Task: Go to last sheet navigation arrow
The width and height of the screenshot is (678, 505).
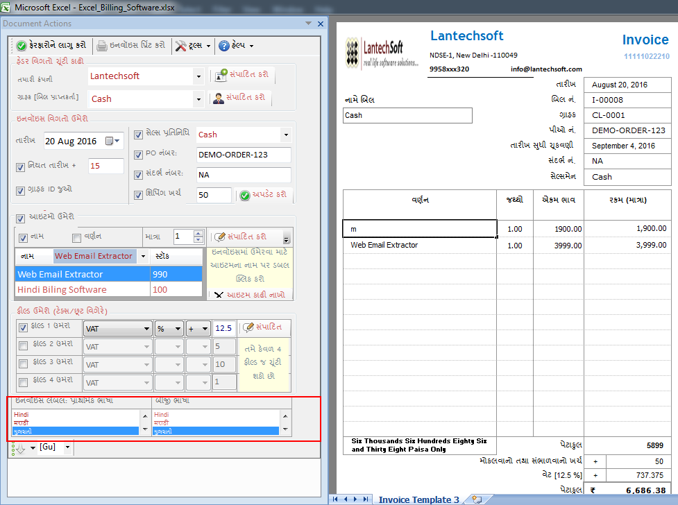Action: (x=366, y=499)
